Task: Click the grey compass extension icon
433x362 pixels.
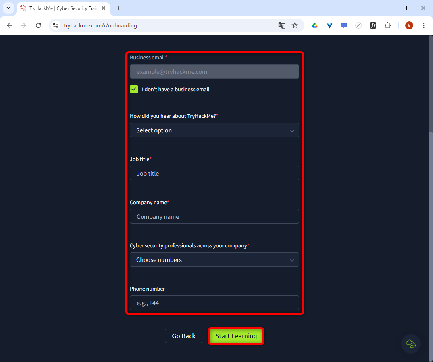Action: coord(358,25)
